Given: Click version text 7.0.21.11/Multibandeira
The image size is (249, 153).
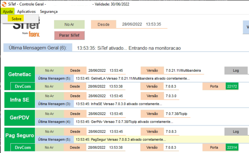Looking at the screenshot, I should click(183, 70).
